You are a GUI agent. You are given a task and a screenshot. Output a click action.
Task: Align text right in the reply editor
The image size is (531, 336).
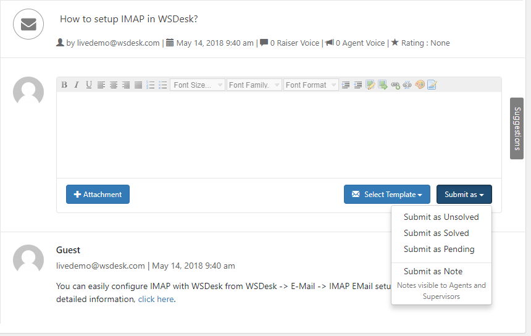125,85
